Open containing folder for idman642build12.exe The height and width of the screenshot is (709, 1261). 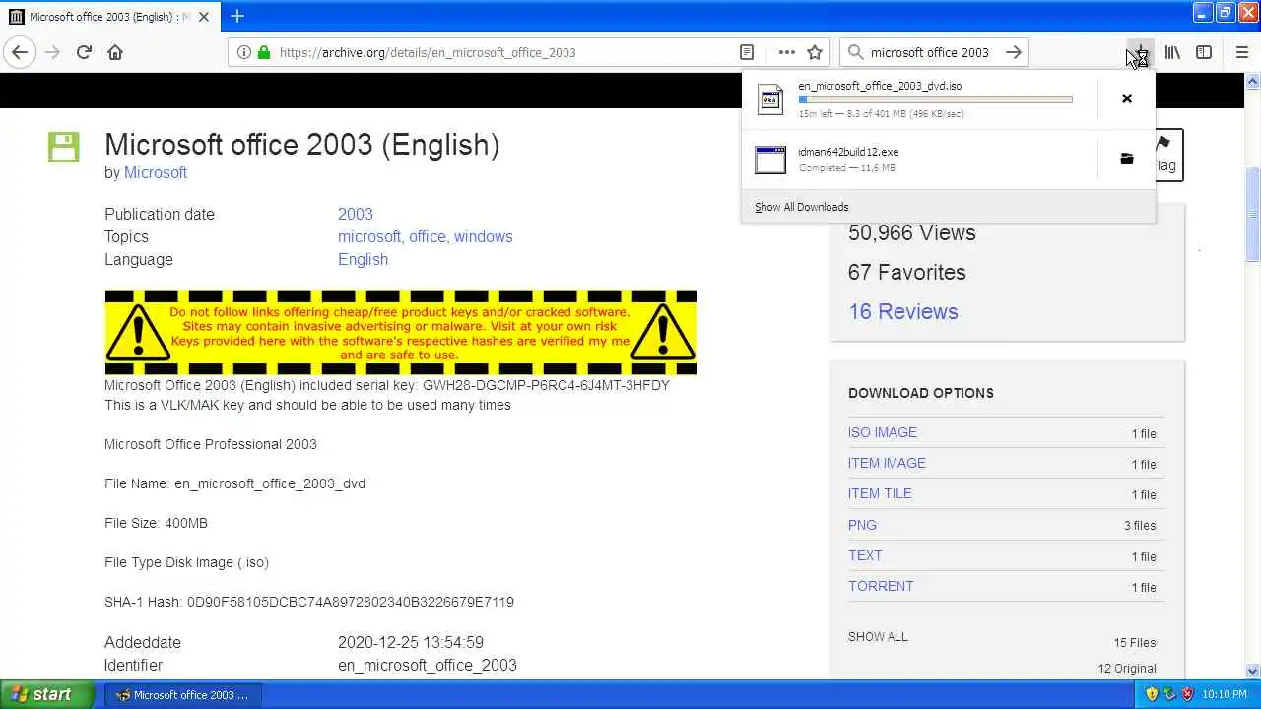[x=1127, y=159]
